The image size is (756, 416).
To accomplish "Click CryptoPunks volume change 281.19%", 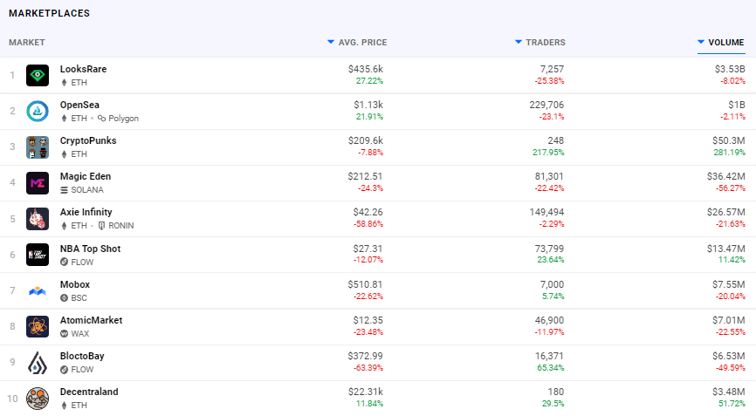I will (x=730, y=152).
